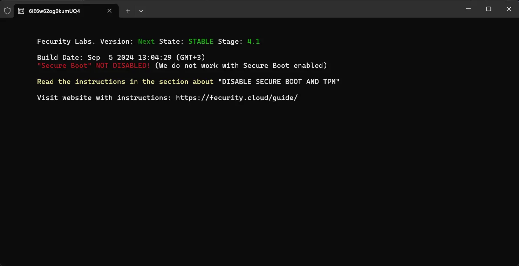Click the "Visit website with instructions:" text
Screen dimensions: 519x266
(x=104, y=98)
